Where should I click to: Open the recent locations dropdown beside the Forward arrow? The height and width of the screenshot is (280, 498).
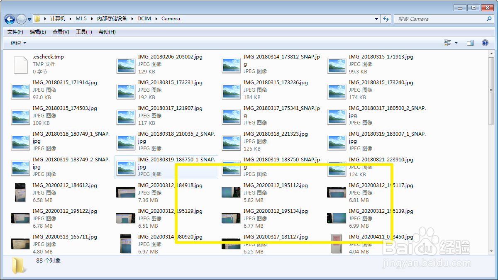coord(30,19)
